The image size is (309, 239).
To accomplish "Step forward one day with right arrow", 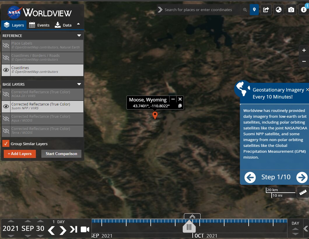I will pos(63,230).
